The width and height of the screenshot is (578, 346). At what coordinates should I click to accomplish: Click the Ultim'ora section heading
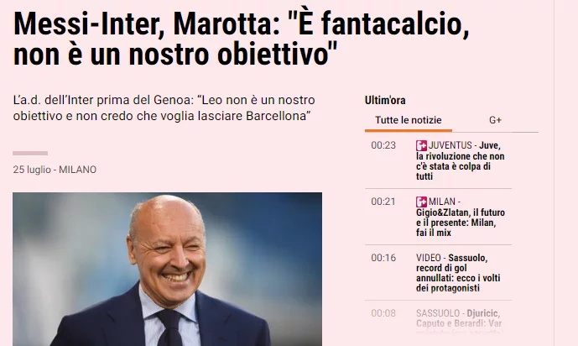[x=385, y=100]
